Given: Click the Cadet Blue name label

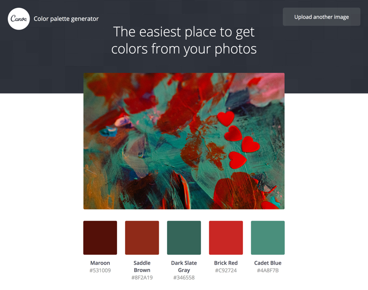Looking at the screenshot, I should click(x=268, y=263).
